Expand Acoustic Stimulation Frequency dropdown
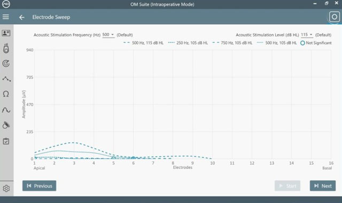This screenshot has width=342, height=203. [108, 35]
